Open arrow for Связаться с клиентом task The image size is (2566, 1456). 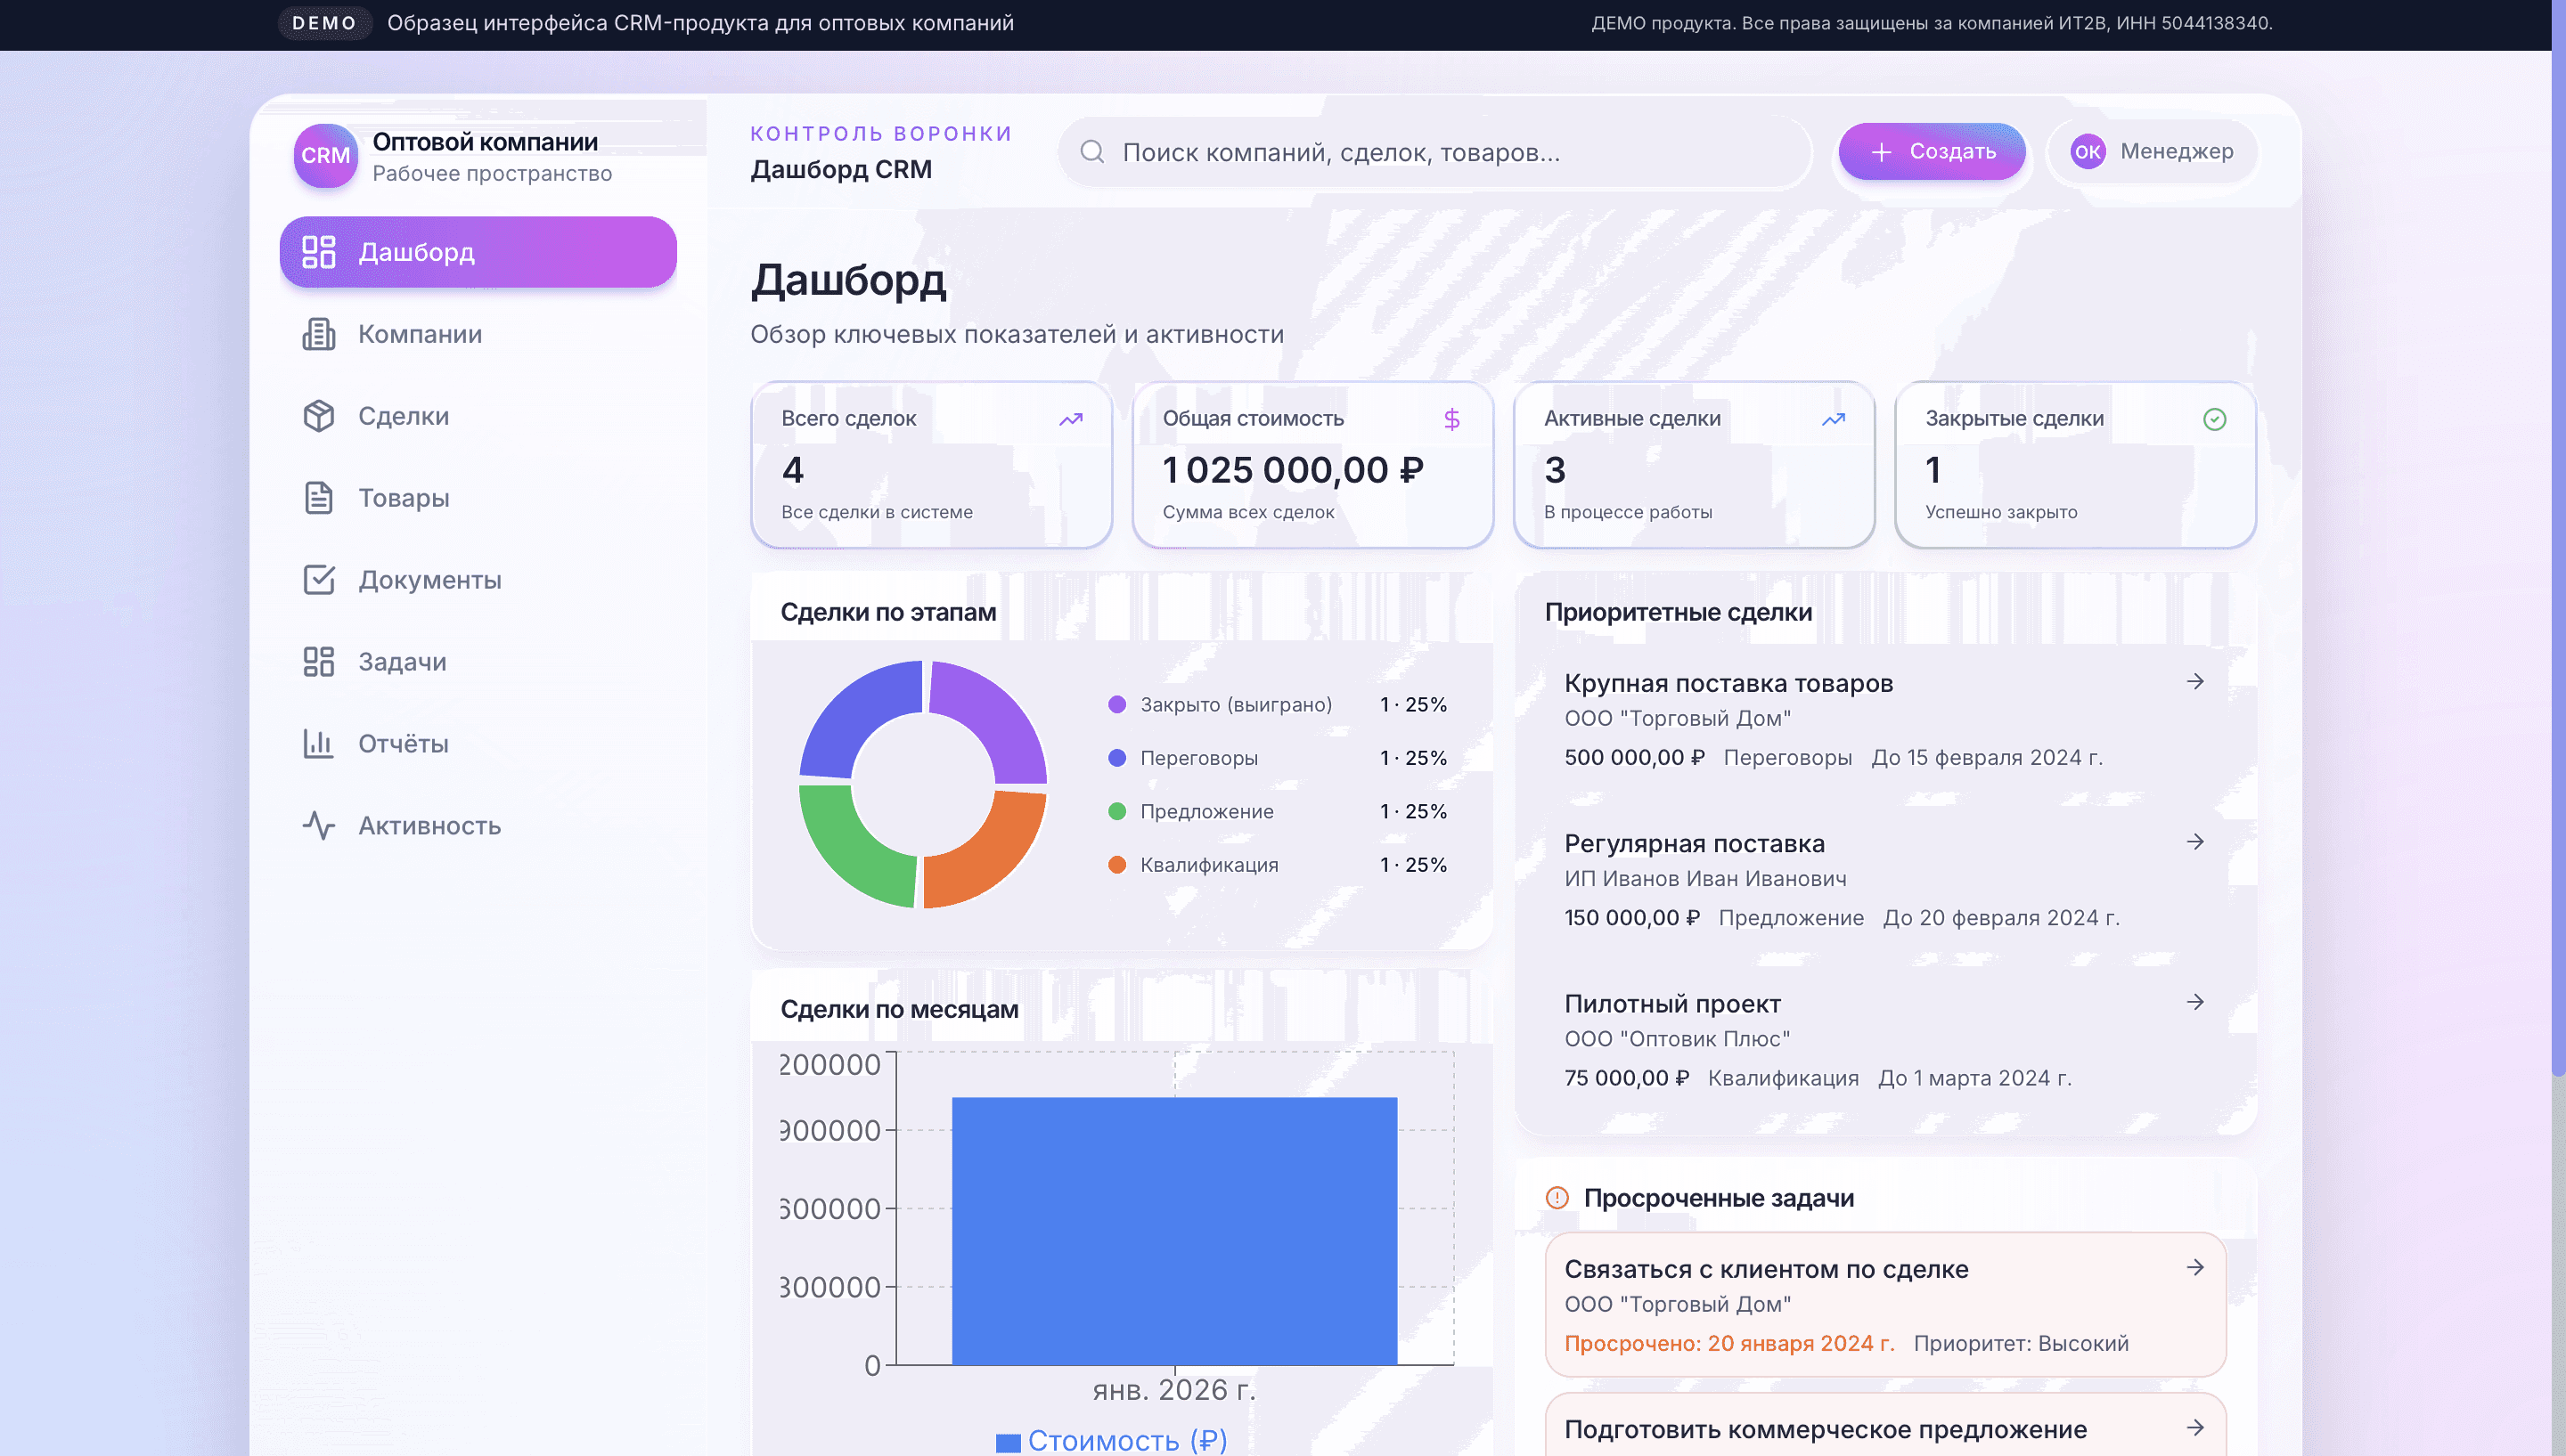[2194, 1268]
